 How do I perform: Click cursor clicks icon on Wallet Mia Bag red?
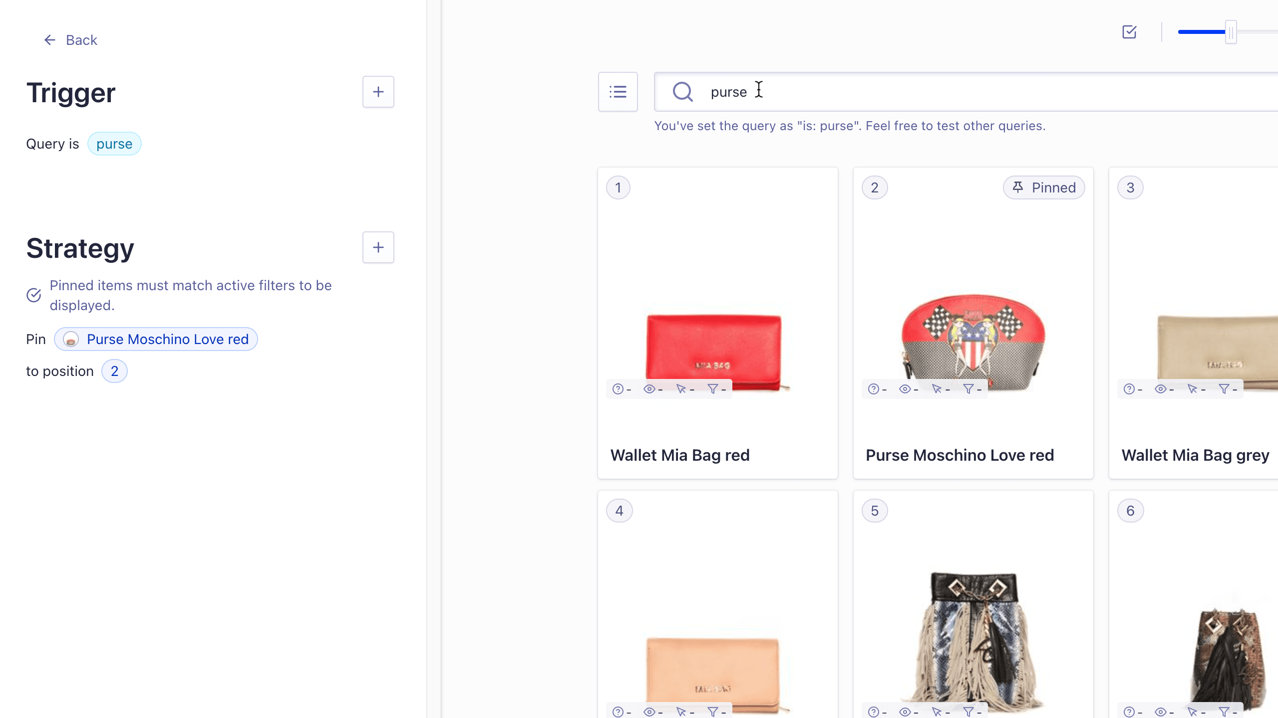point(681,389)
